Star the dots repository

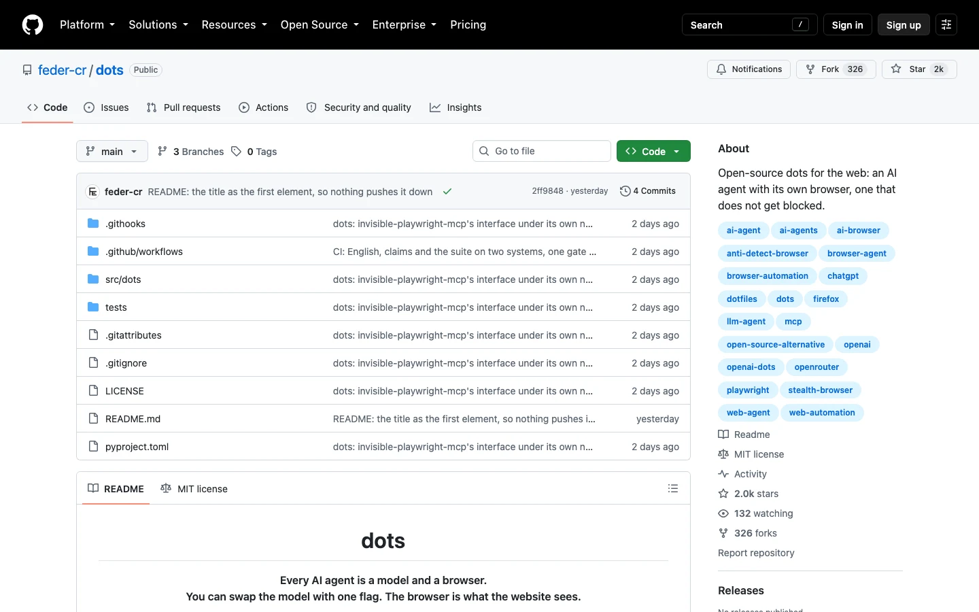click(919, 69)
